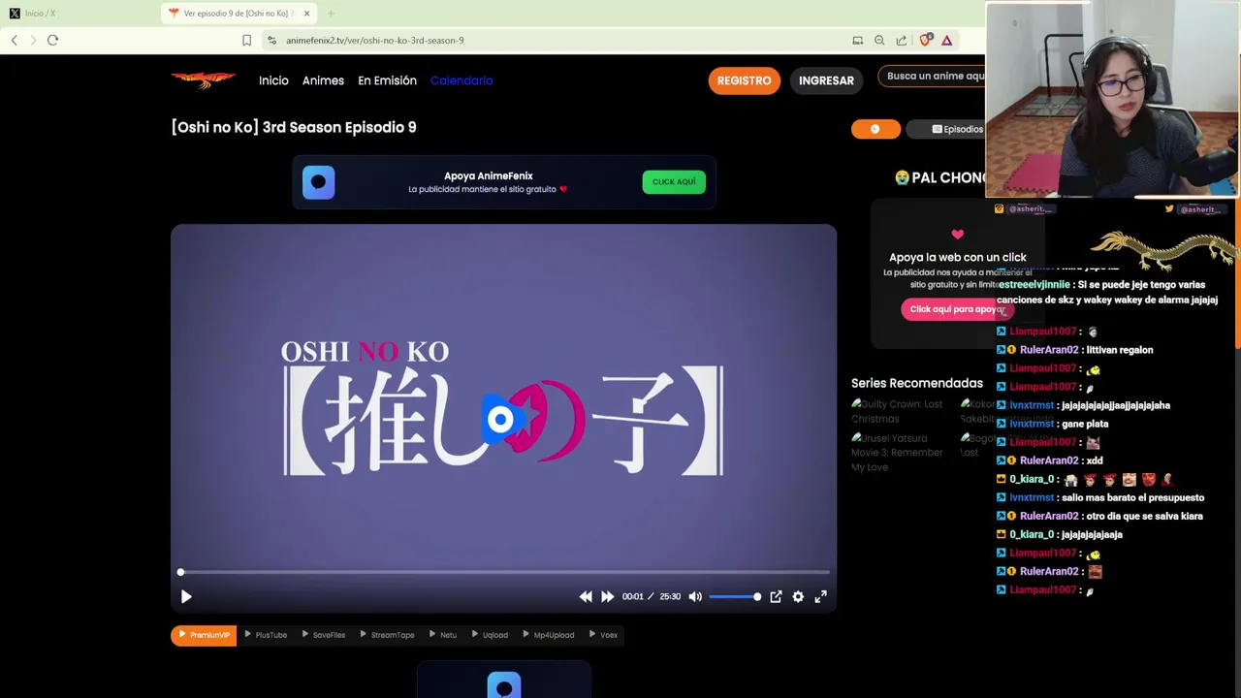This screenshot has height=698, width=1241.
Task: Adjust the blue volume slider
Action: pos(735,597)
